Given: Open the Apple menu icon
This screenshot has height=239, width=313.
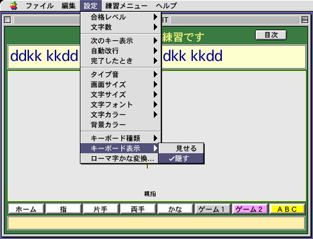Looking at the screenshot, I should [14, 5].
